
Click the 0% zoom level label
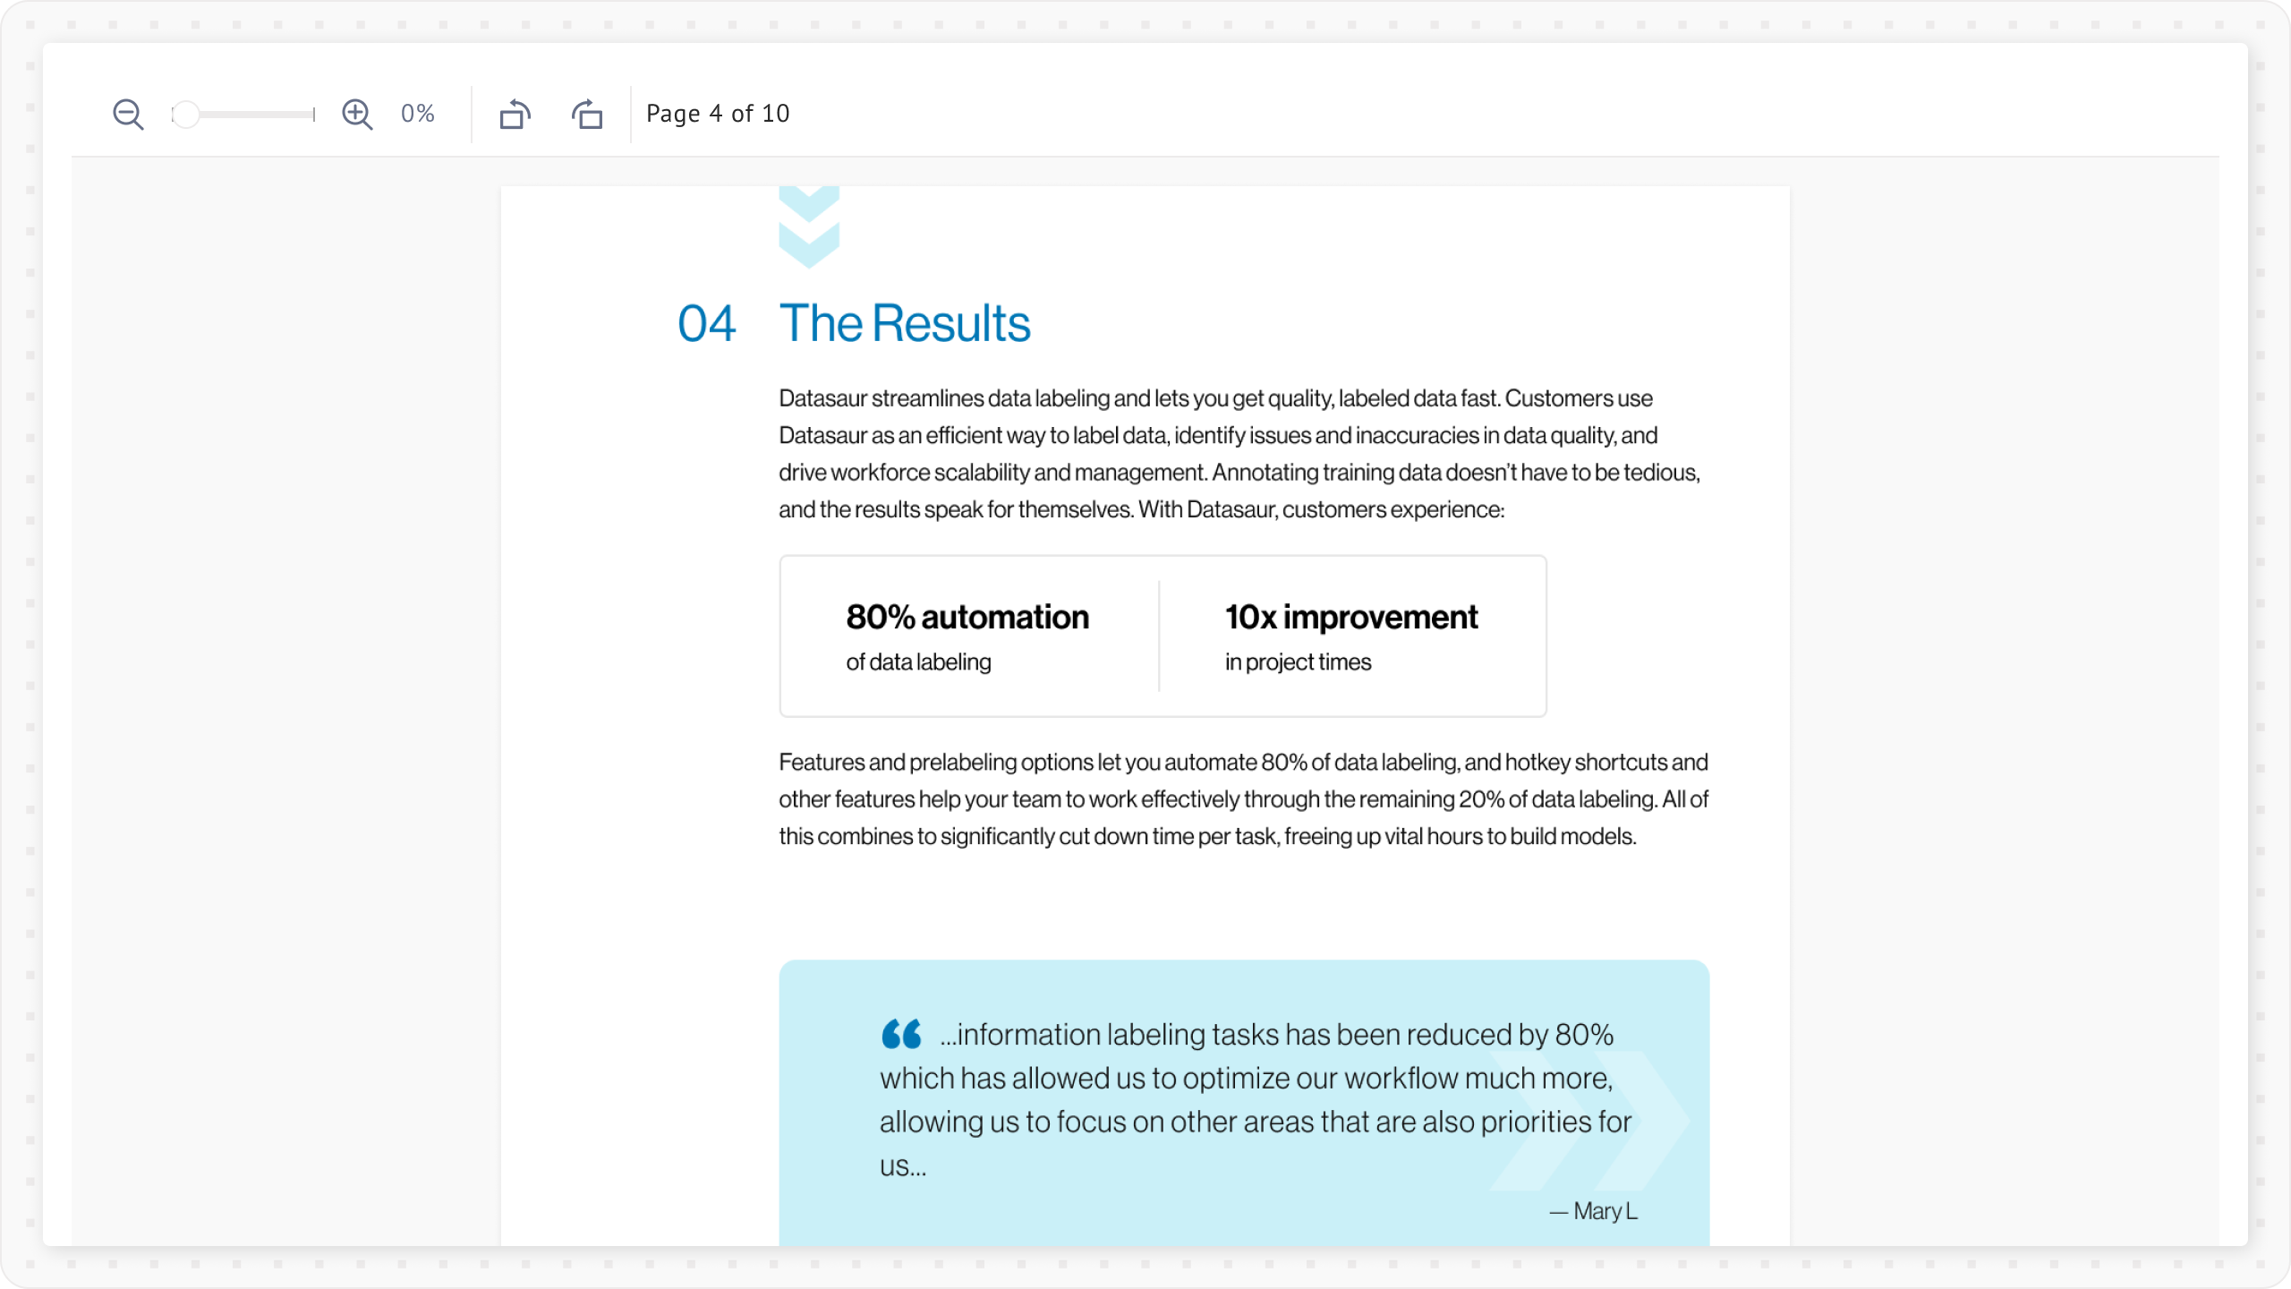pyautogui.click(x=417, y=114)
